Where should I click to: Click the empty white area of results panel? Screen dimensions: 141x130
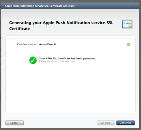[70, 88]
